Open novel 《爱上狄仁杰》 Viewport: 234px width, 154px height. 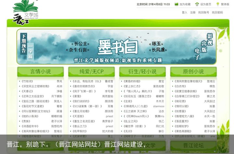tap(132, 86)
